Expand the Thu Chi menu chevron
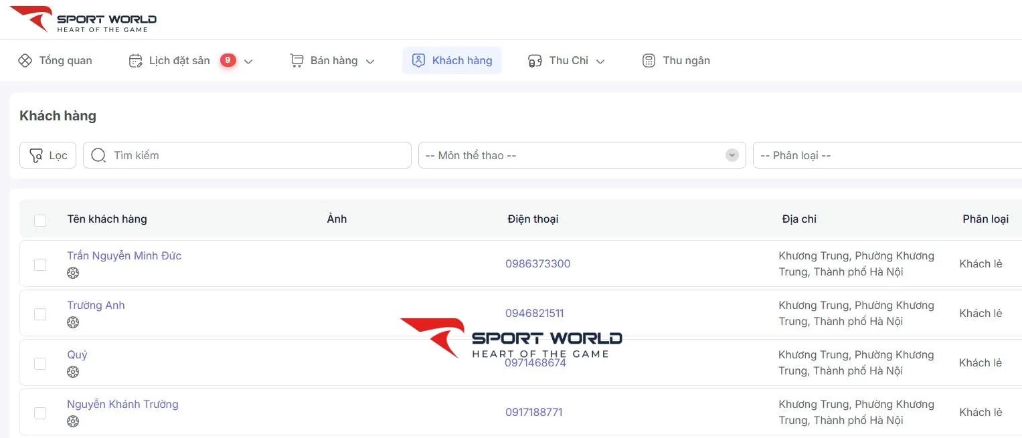 [600, 62]
